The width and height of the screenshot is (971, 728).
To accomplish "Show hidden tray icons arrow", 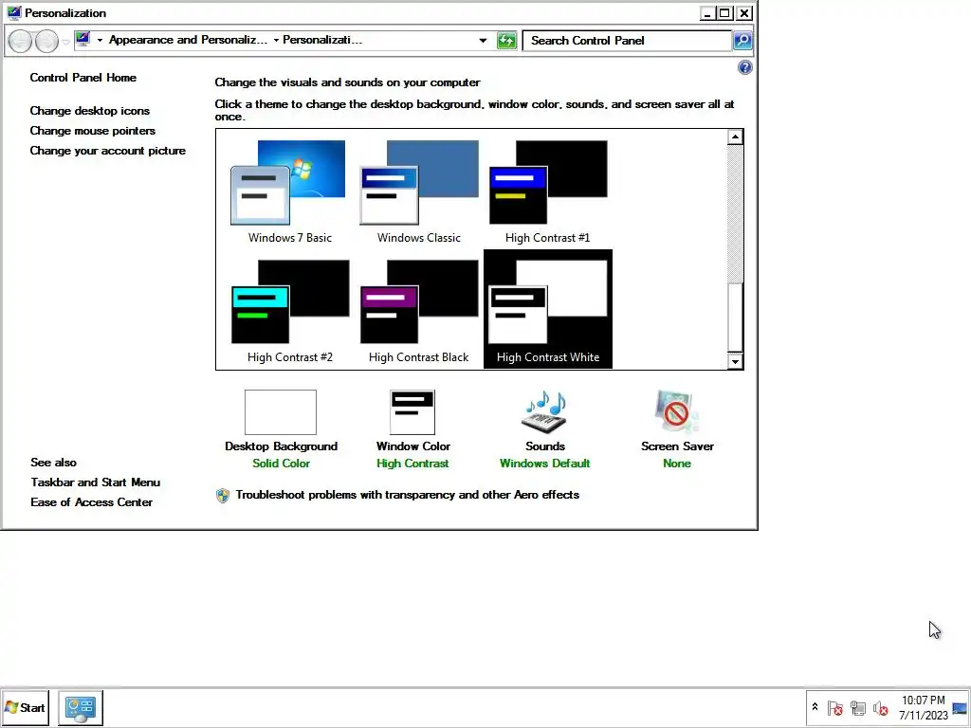I will click(x=815, y=707).
